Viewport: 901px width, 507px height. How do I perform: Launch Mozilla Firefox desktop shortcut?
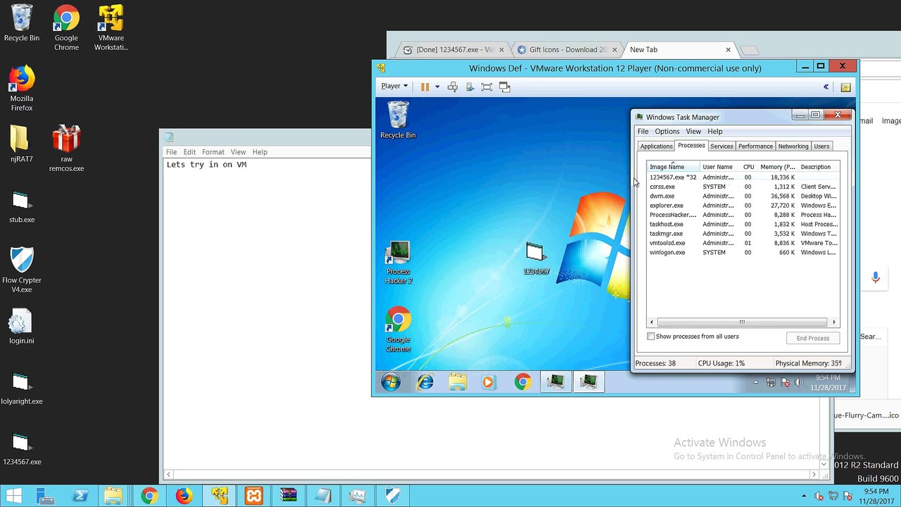[22, 88]
